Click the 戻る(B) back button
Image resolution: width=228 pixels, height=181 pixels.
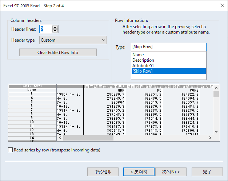[139, 172]
